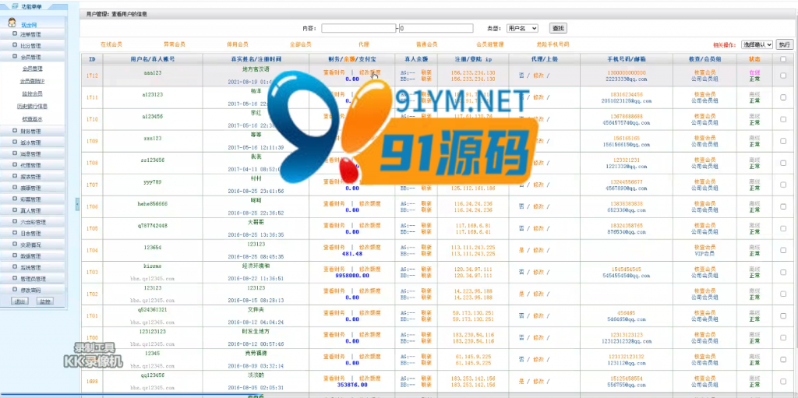
Task: Open the 危险手机号码 filter tab
Action: coord(553,44)
